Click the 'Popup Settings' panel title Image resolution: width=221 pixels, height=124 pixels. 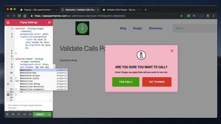(29, 22)
